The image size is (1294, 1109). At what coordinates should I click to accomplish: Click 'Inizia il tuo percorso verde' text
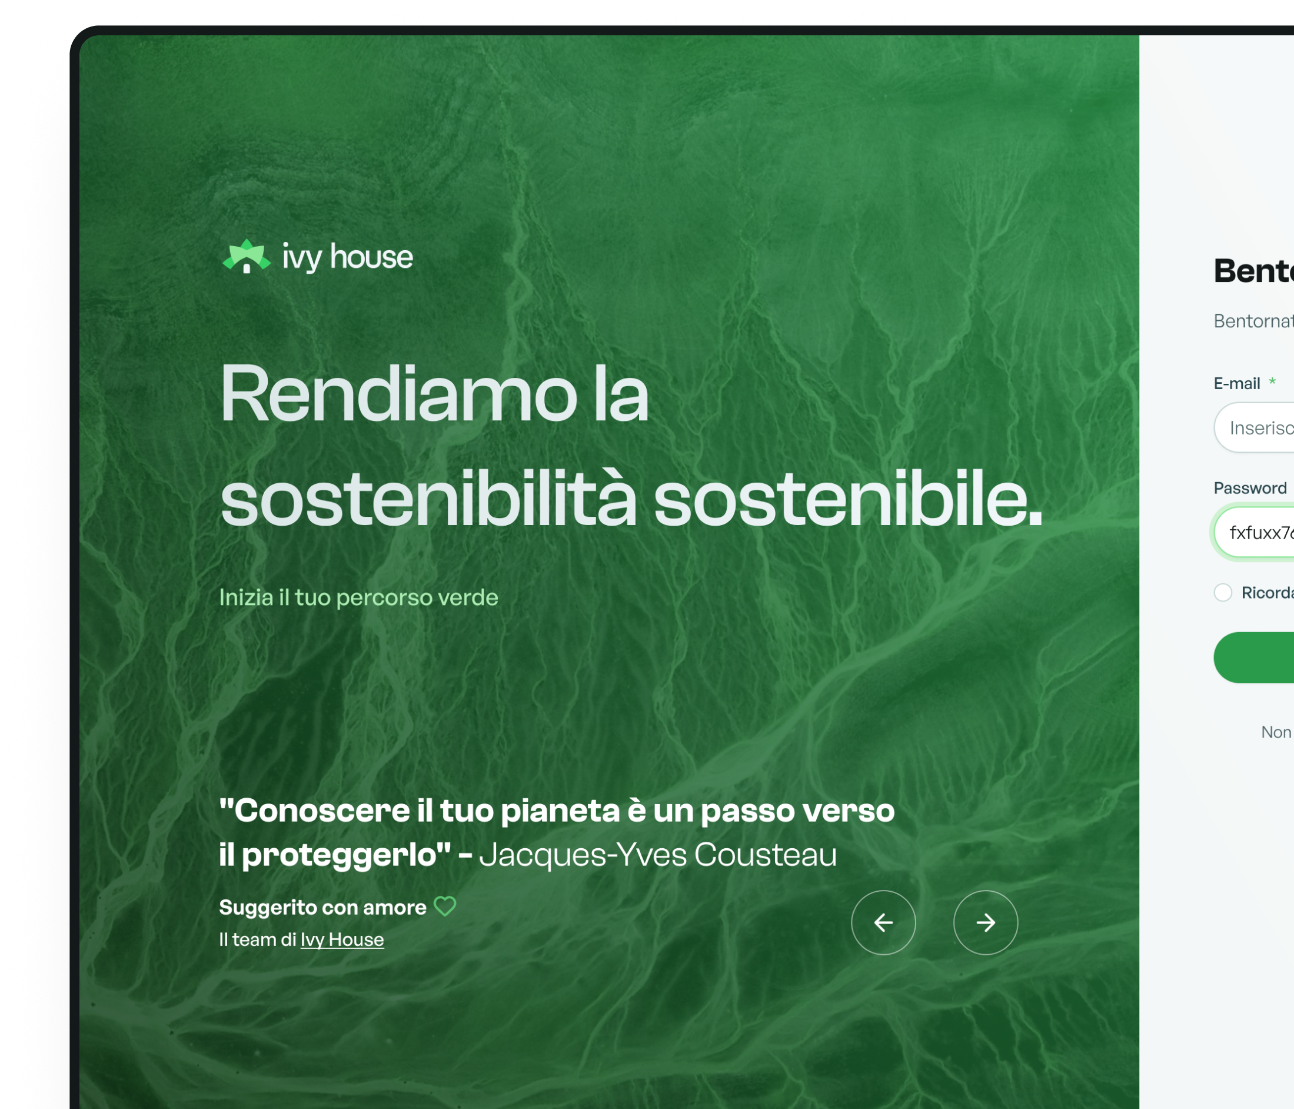click(358, 597)
